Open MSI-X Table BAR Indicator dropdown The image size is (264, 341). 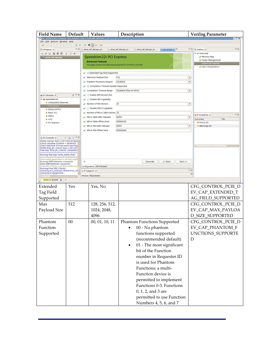[x=190, y=117]
